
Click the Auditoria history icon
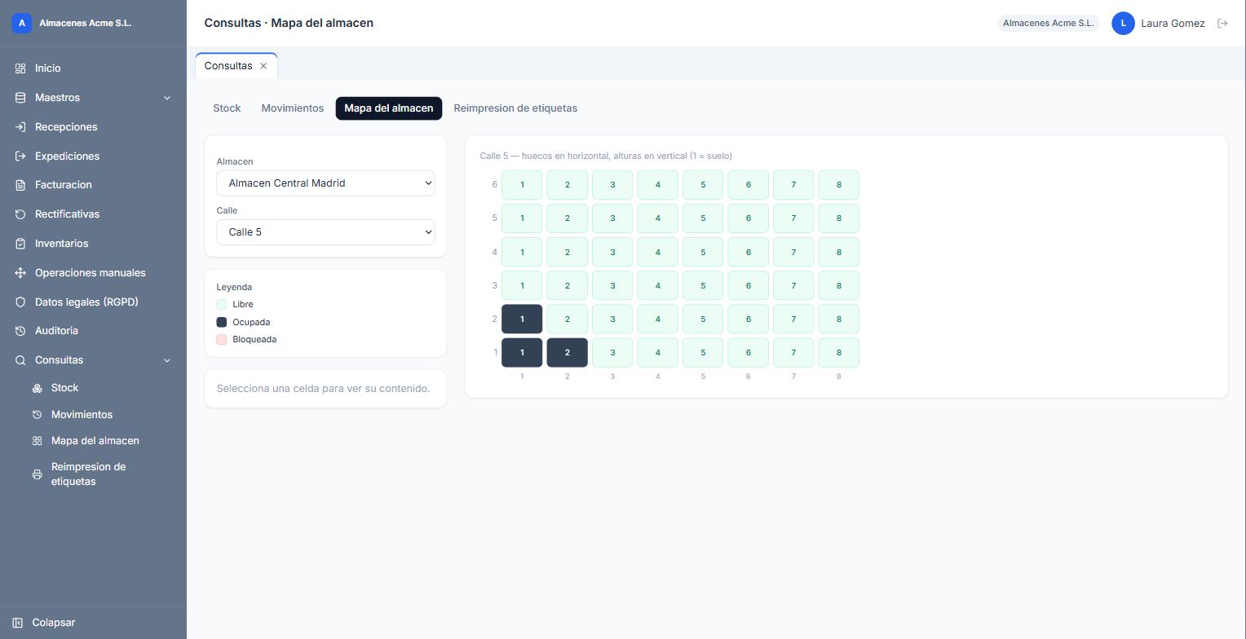pos(20,331)
